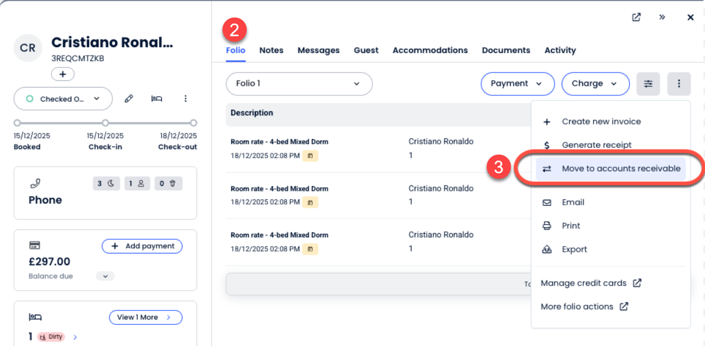Viewport: 705px width, 346px height.
Task: Choose Generate receipt from menu
Action: coord(596,145)
